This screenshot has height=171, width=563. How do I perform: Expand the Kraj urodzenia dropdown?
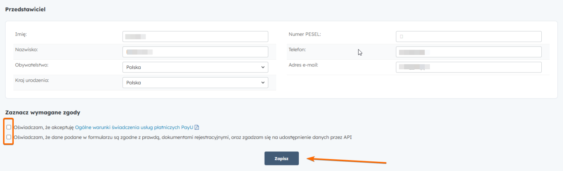point(195,82)
